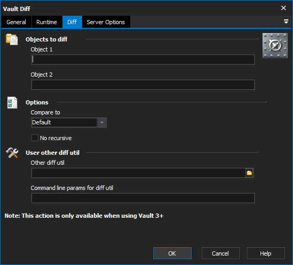This screenshot has height=265, width=293.
Task: Click the Cancel button
Action: click(221, 253)
